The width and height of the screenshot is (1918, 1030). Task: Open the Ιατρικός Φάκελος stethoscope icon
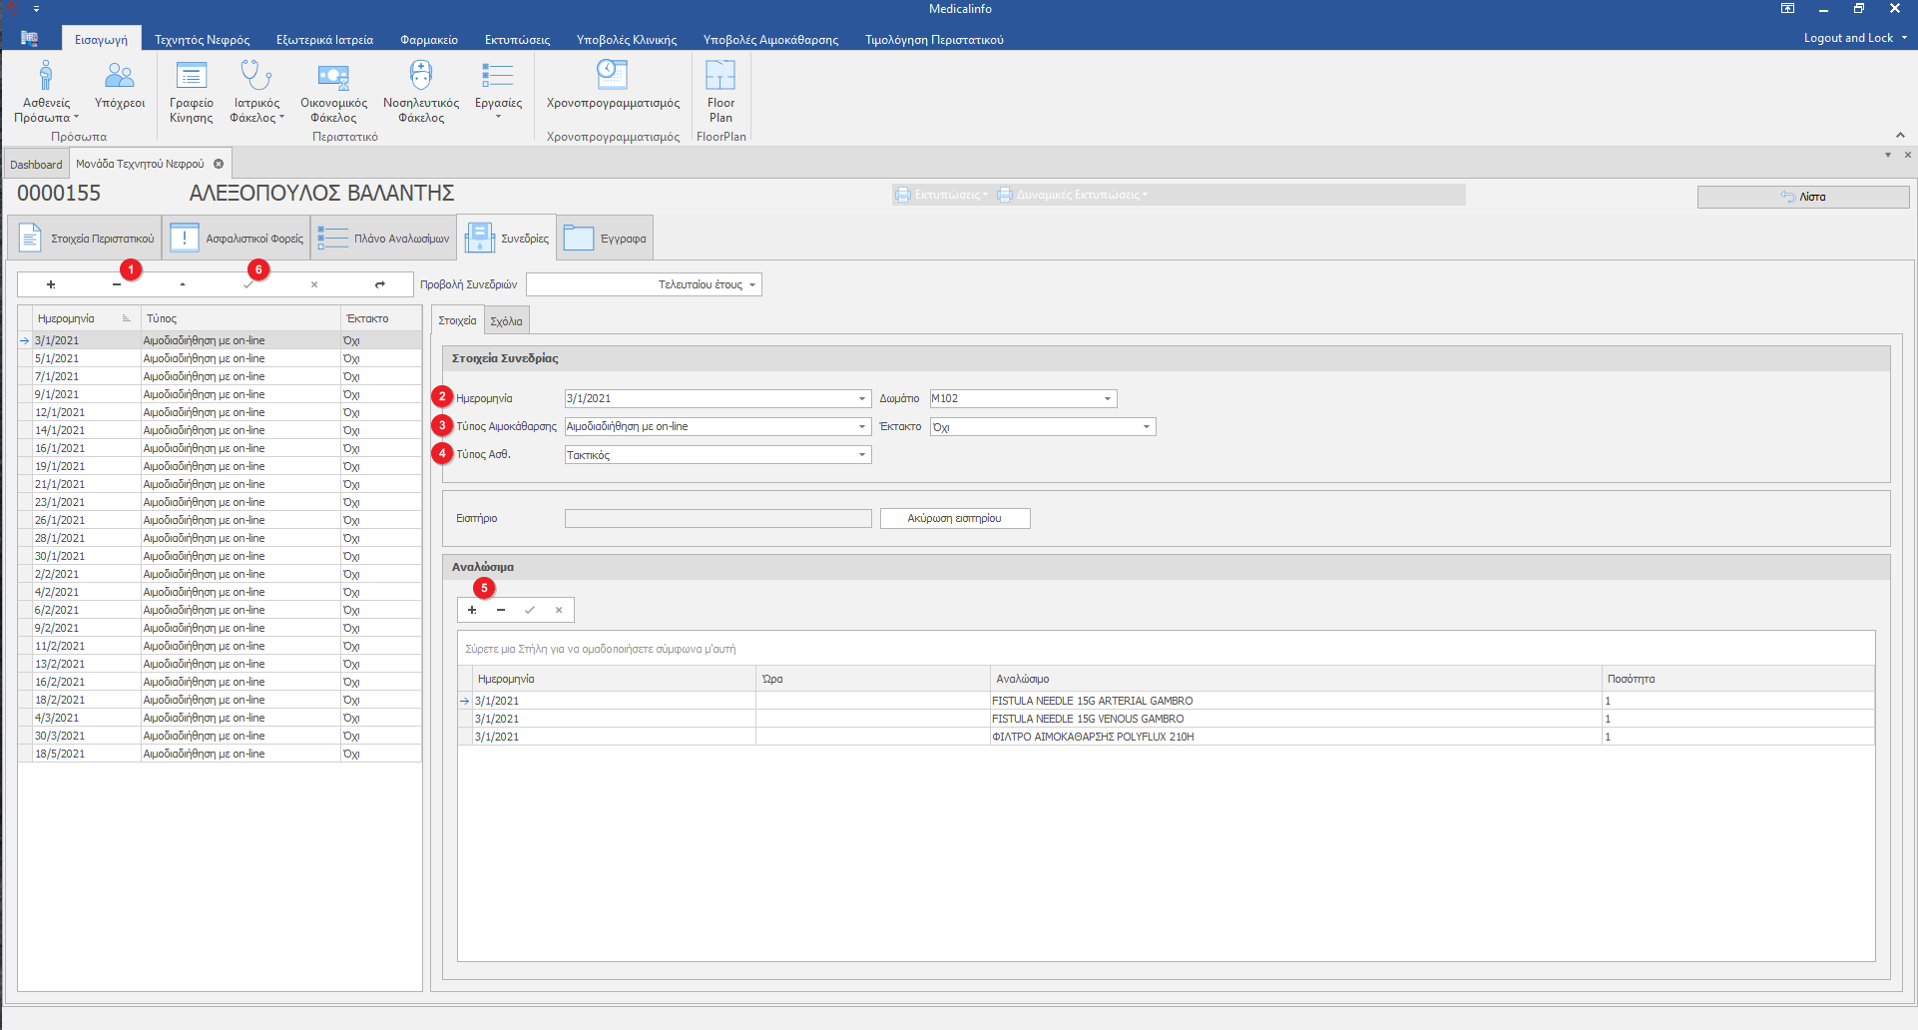pyautogui.click(x=256, y=90)
